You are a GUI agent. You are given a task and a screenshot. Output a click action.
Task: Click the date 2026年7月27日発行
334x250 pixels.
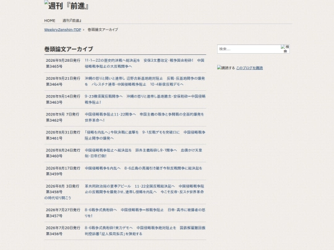pos(63,210)
